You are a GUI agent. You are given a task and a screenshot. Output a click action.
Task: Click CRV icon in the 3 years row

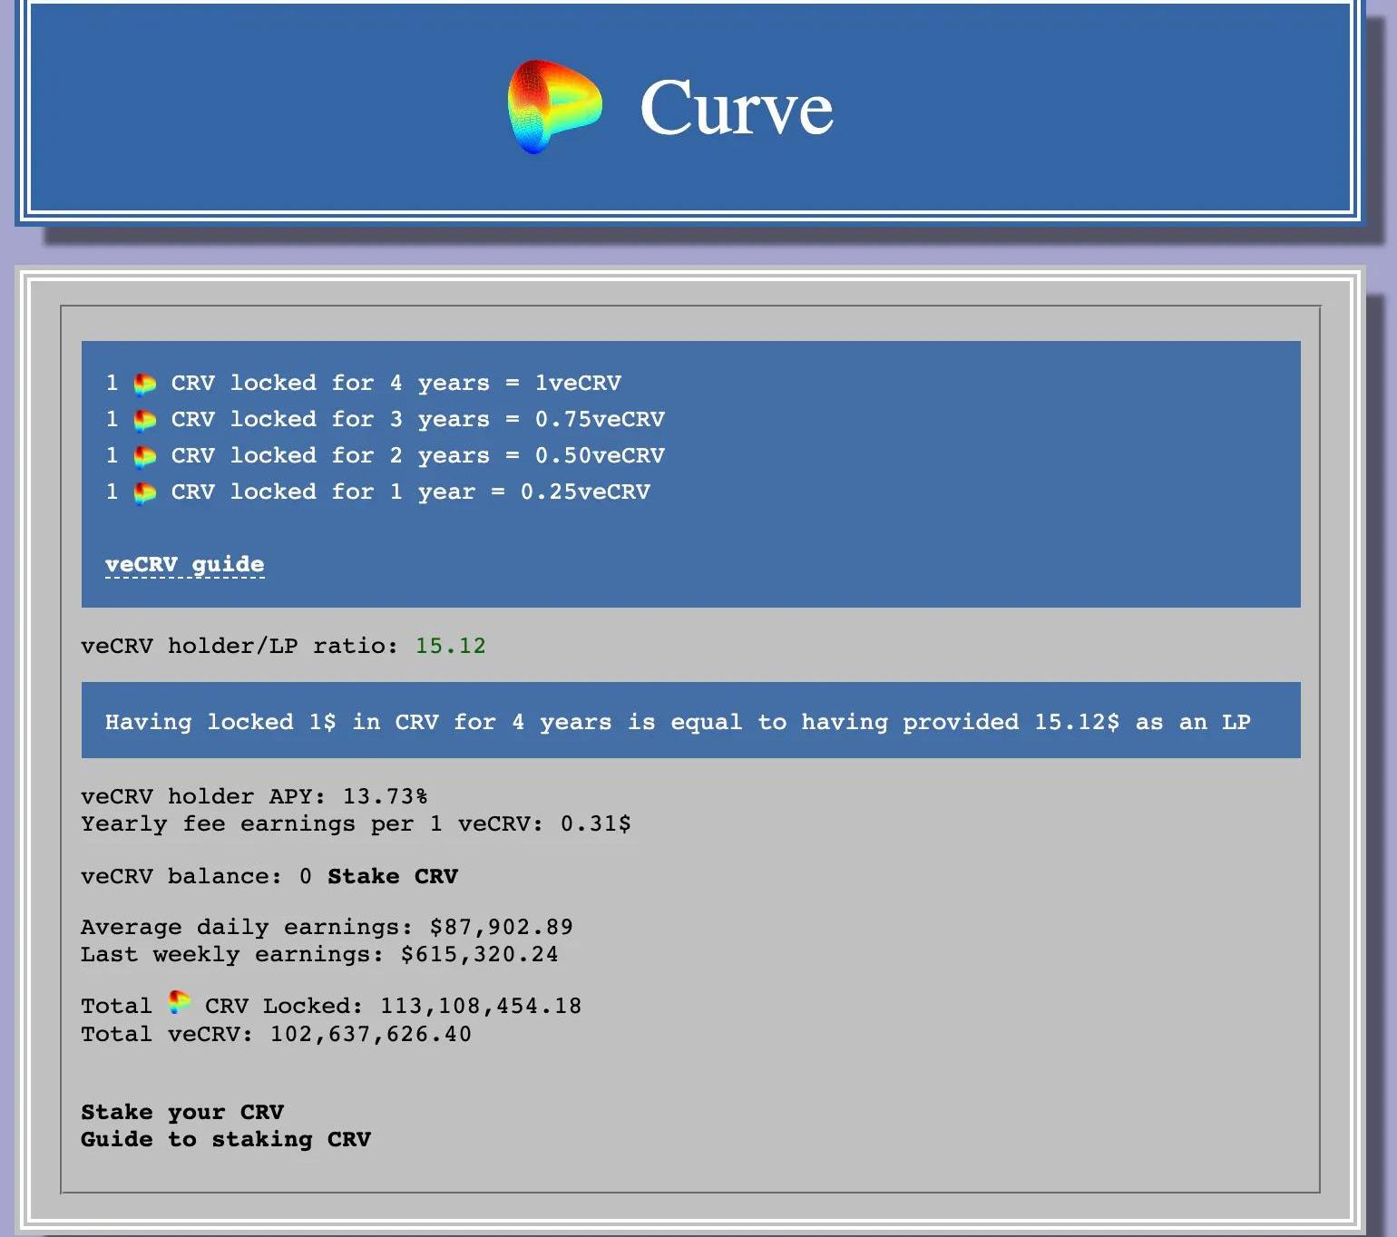click(145, 420)
